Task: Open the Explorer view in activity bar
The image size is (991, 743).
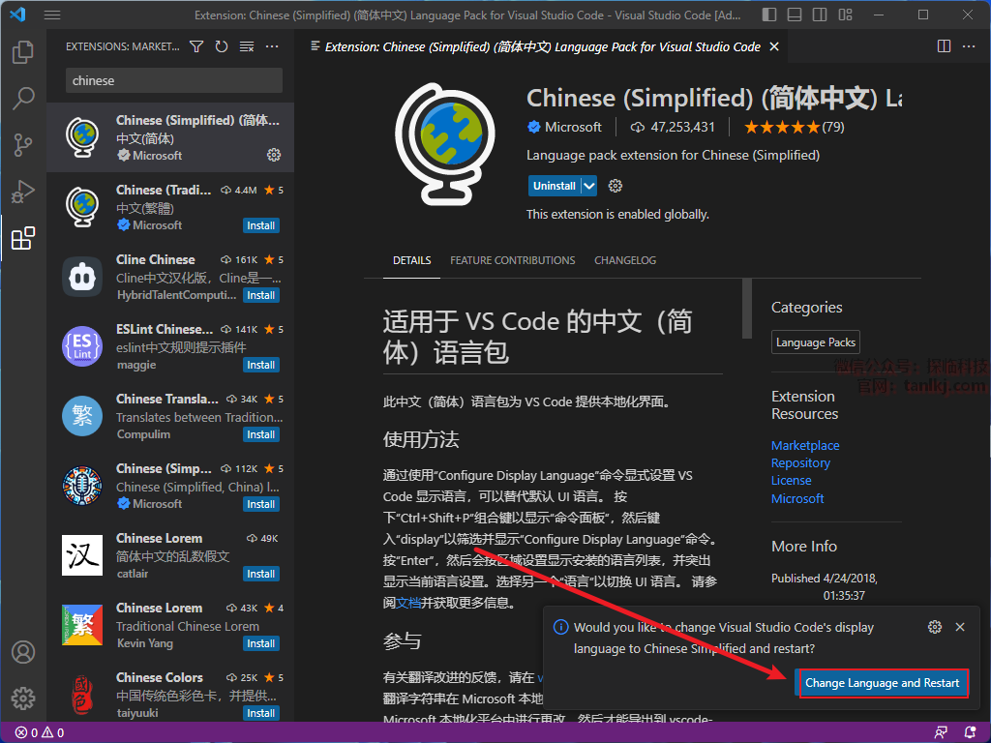Action: (23, 53)
